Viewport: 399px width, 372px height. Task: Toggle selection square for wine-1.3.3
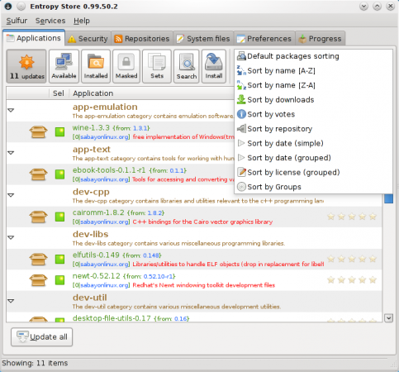click(59, 132)
